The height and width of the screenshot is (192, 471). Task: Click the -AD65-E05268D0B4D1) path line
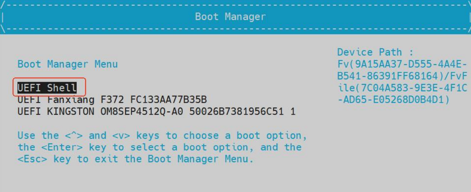394,100
